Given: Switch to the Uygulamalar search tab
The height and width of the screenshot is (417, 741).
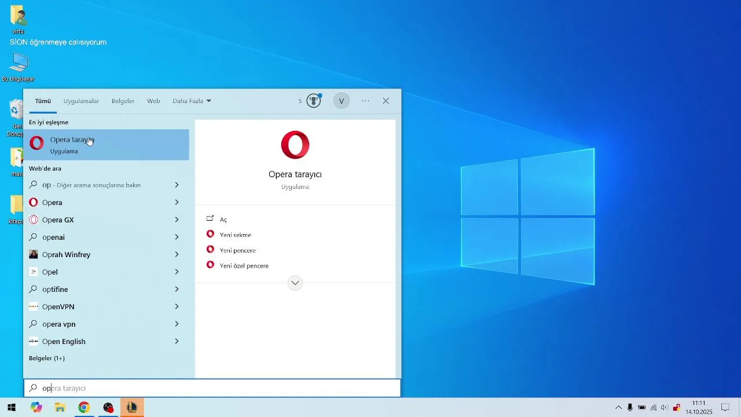Looking at the screenshot, I should (81, 101).
